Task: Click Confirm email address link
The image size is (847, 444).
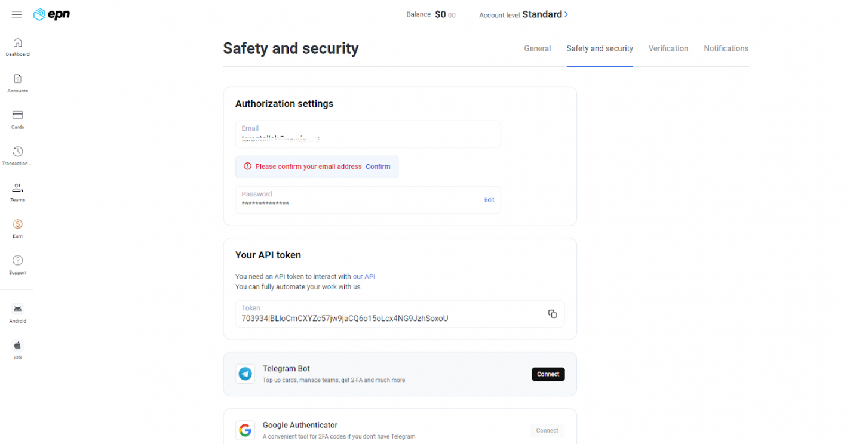Action: [x=378, y=166]
